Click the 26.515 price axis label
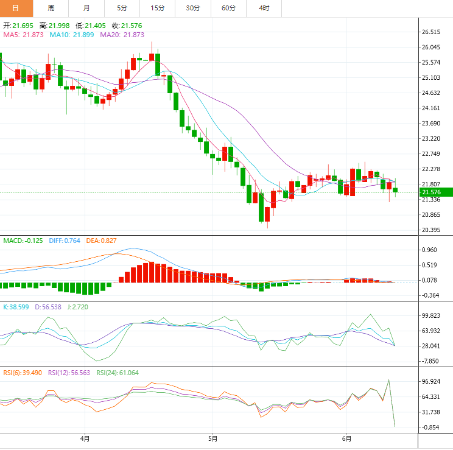This screenshot has height=450, width=453. pos(431,32)
